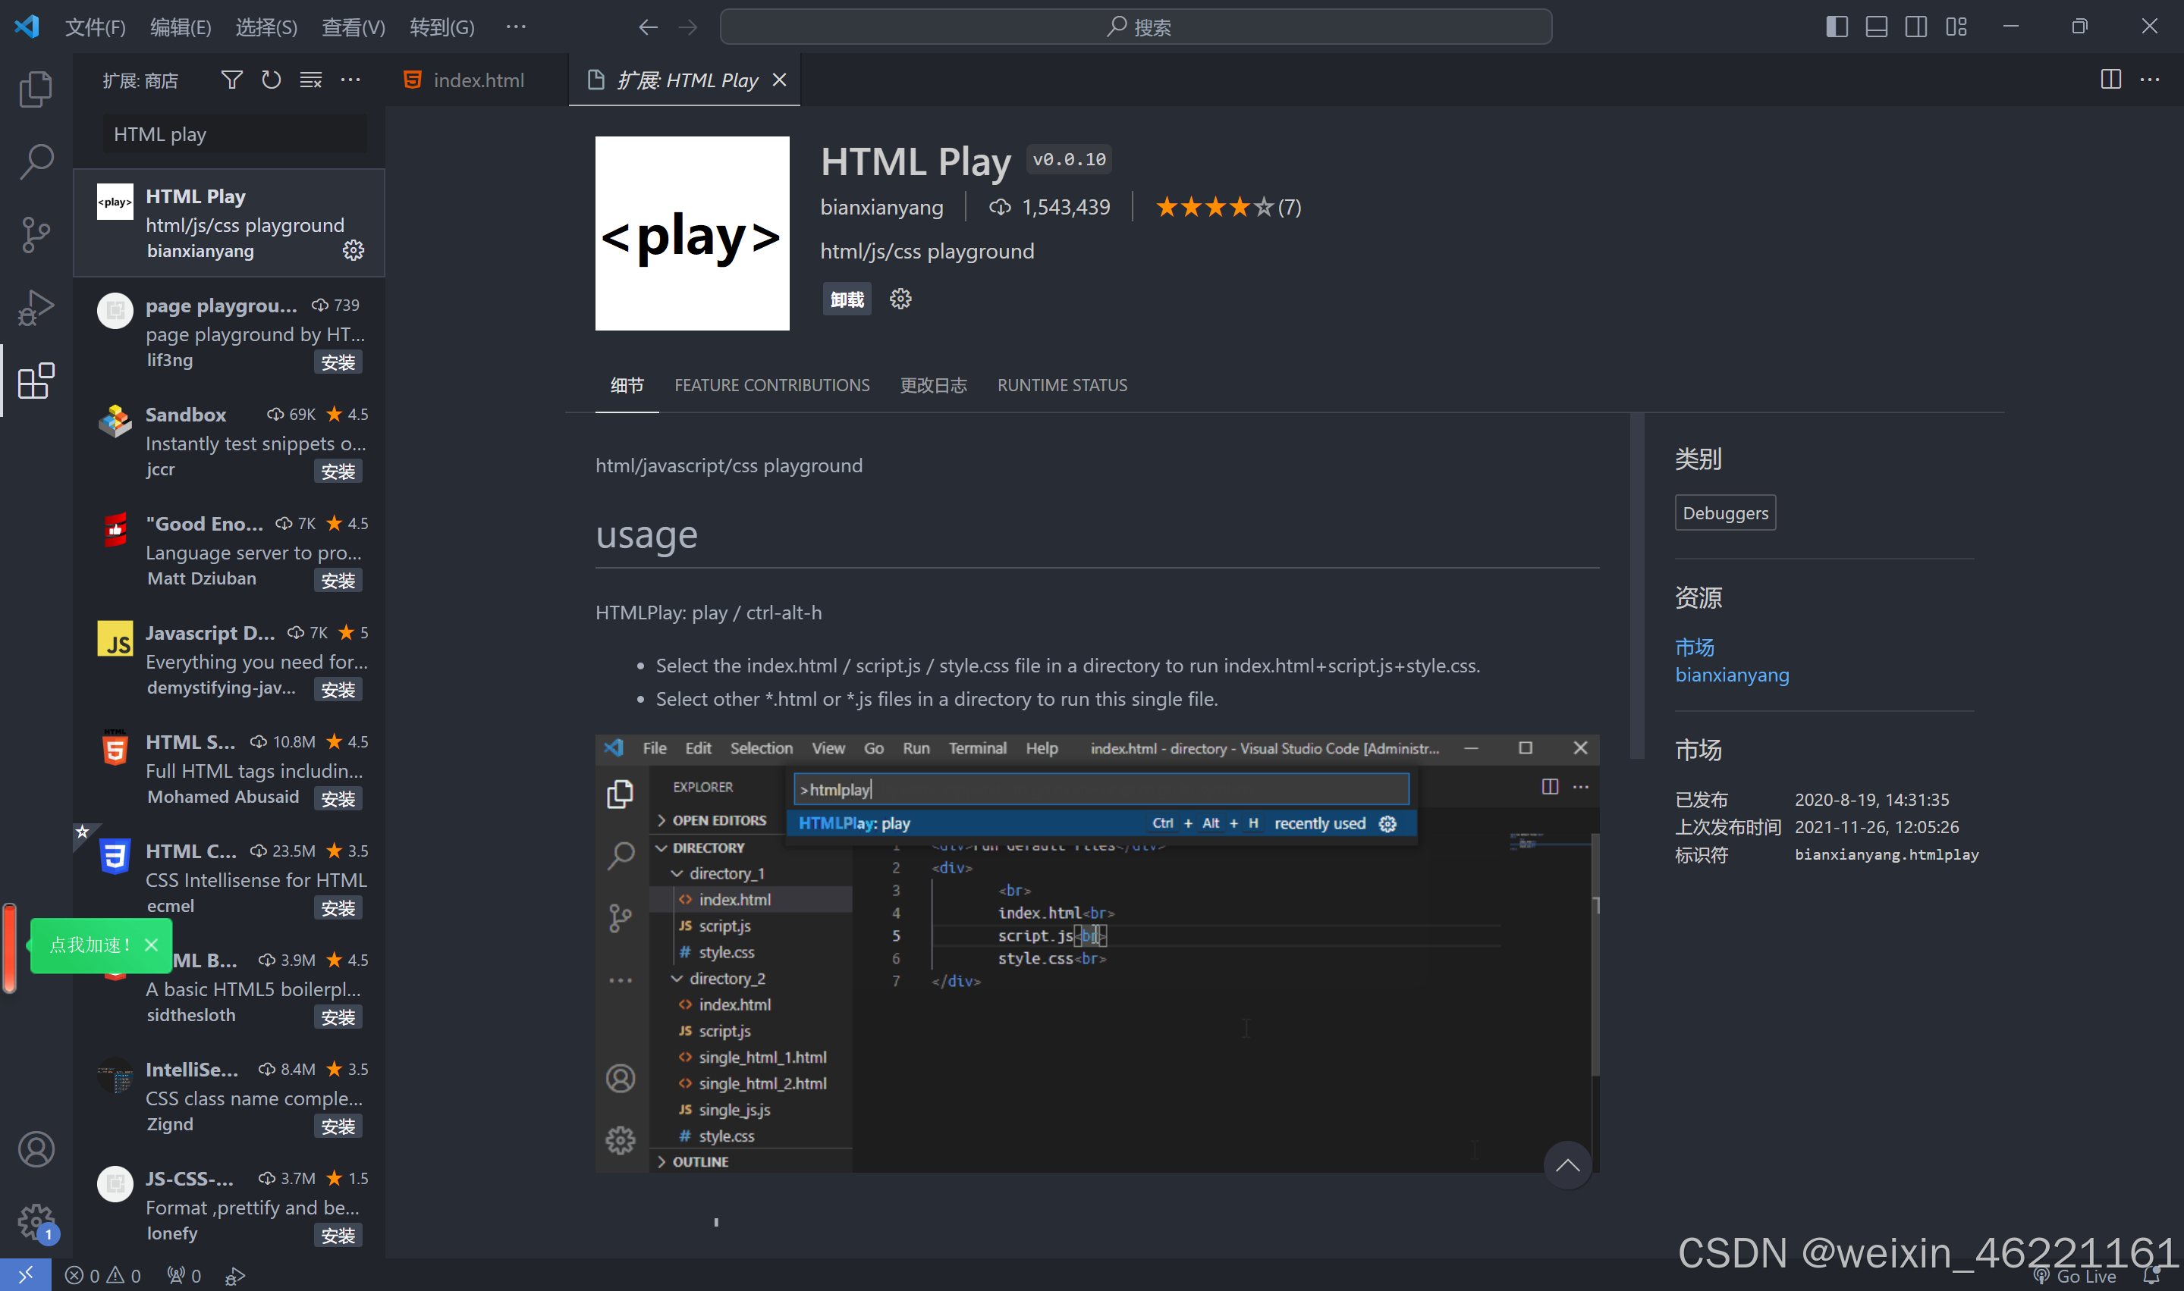This screenshot has width=2184, height=1291.
Task: Open the Source Control view
Action: coord(36,234)
